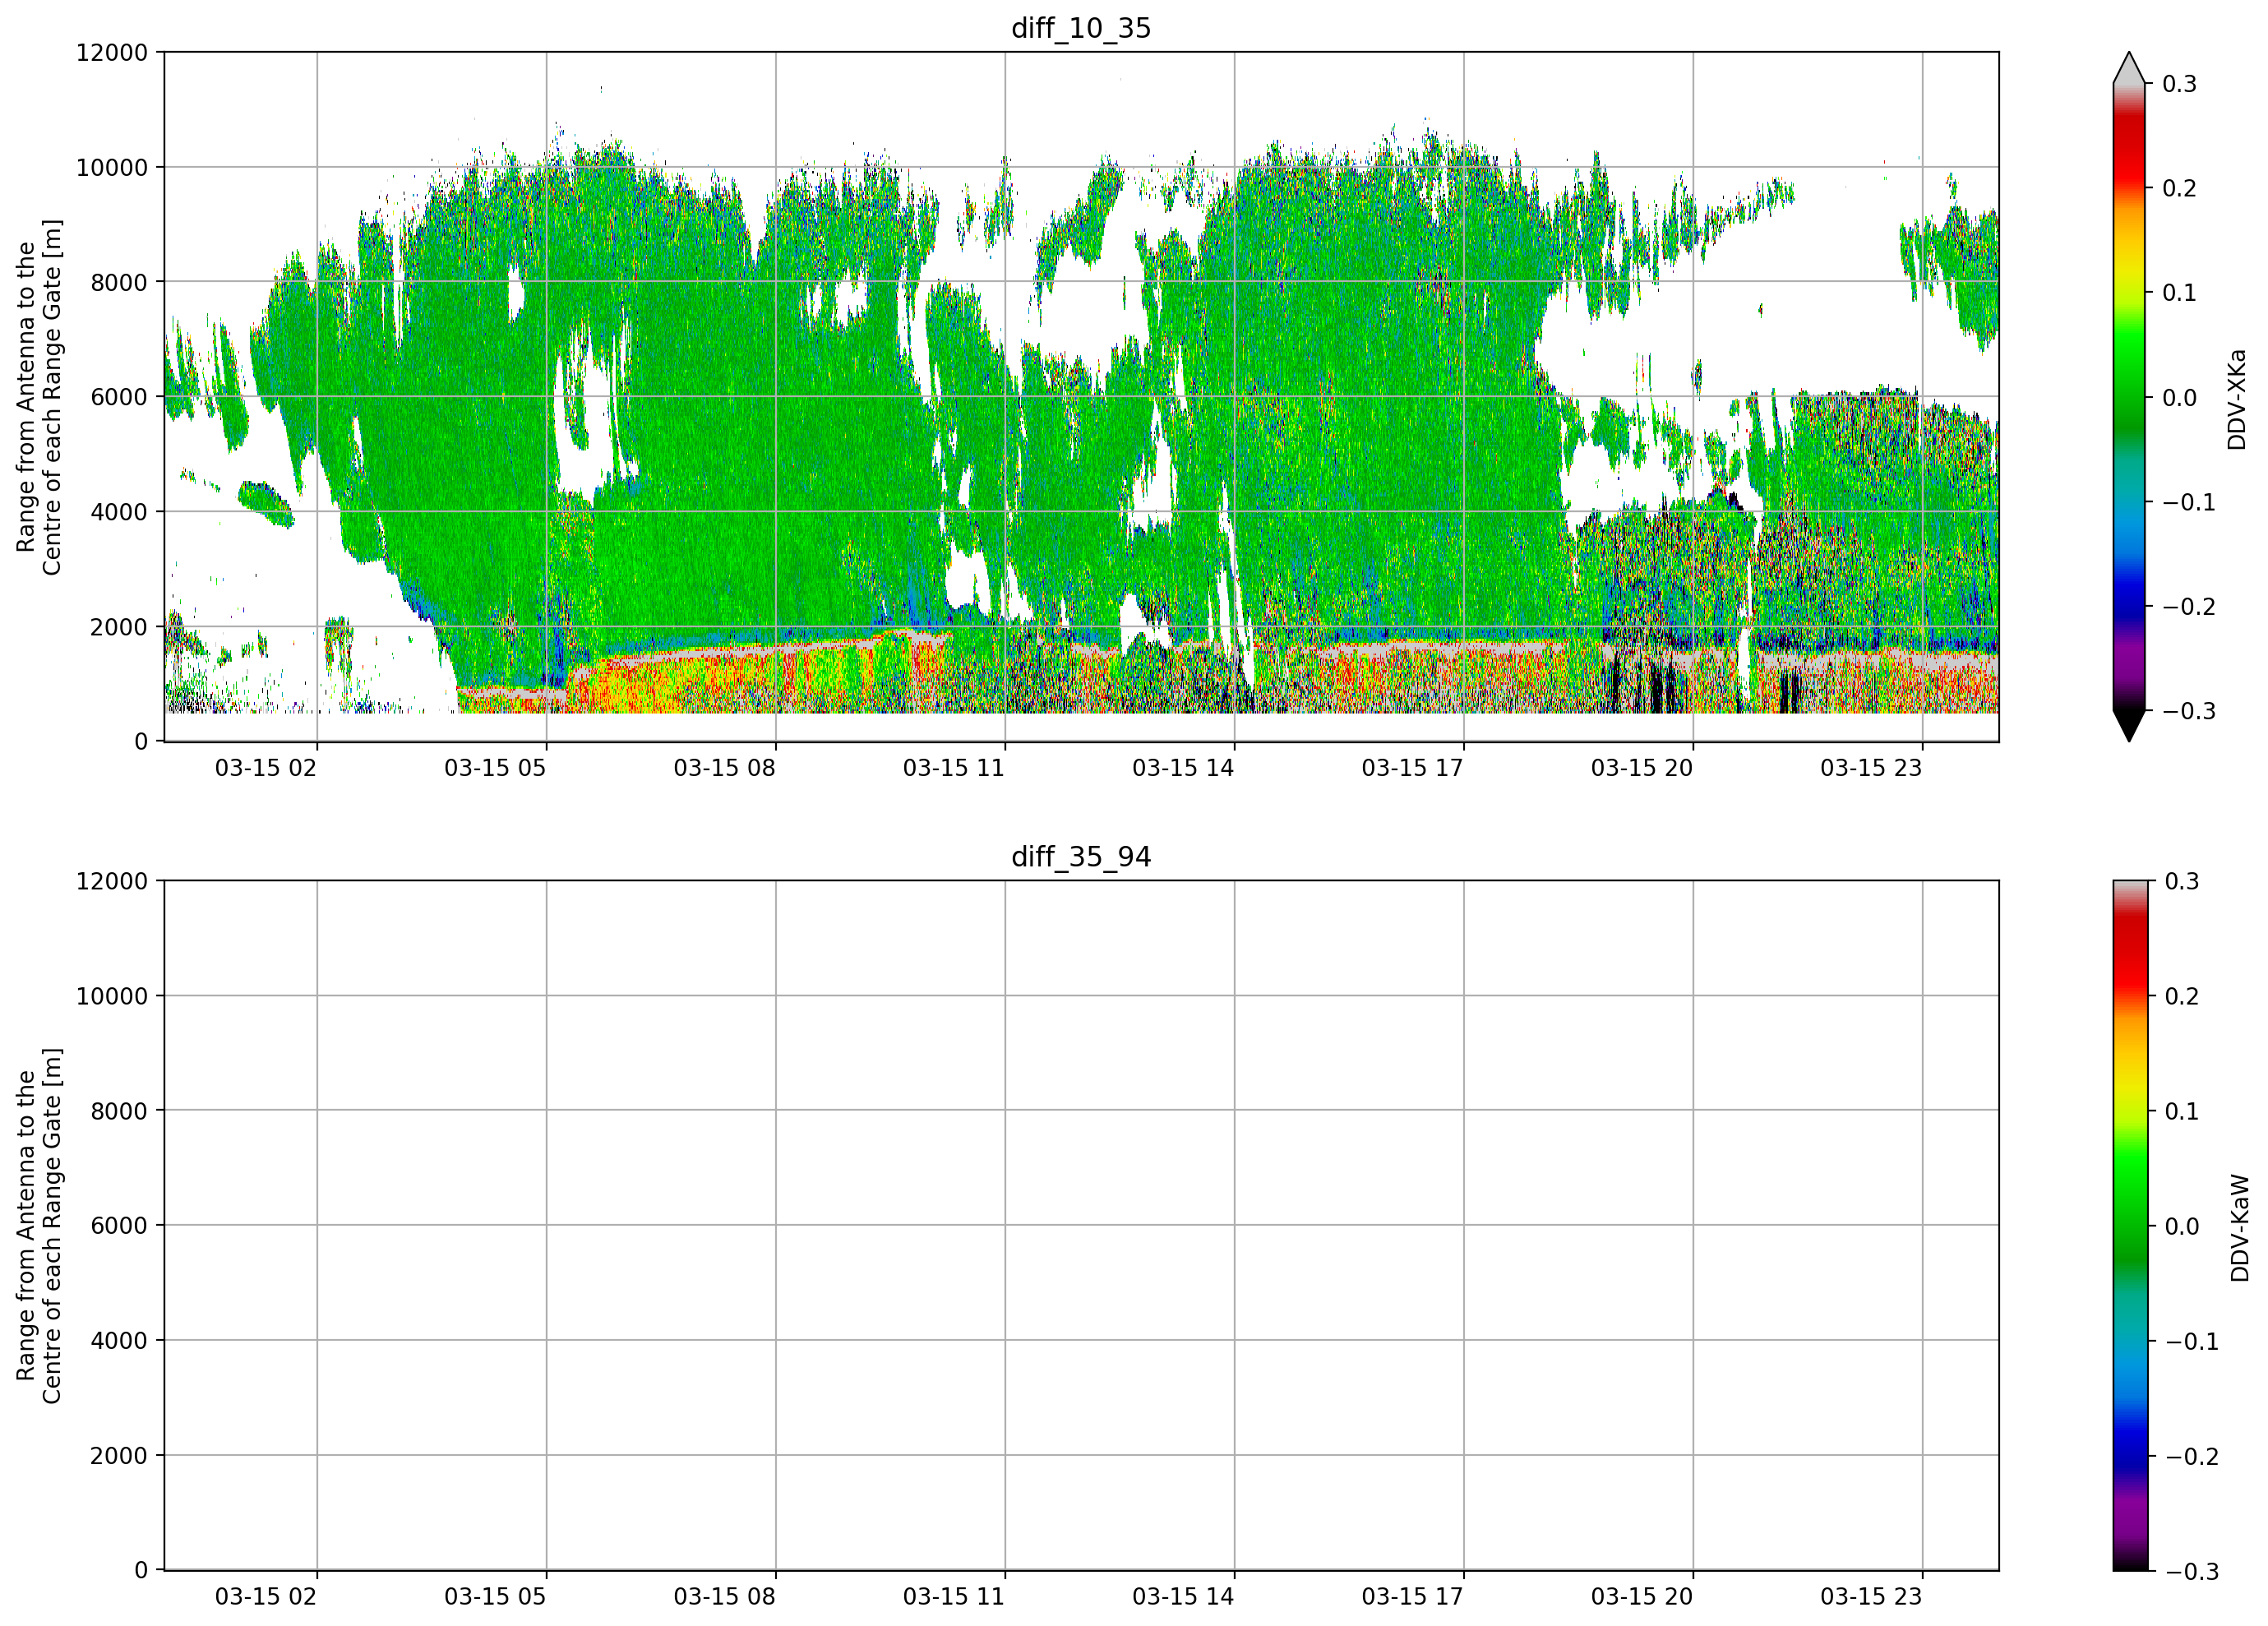Click the upper colorbar's top arrow extension
The height and width of the screenshot is (1626, 2268).
tap(2129, 67)
